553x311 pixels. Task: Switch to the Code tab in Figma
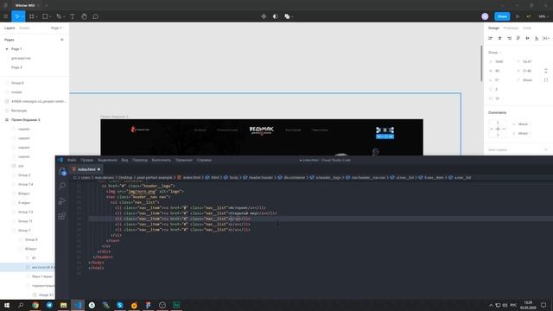pos(527,28)
